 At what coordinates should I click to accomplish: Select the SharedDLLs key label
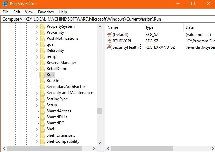(57, 117)
